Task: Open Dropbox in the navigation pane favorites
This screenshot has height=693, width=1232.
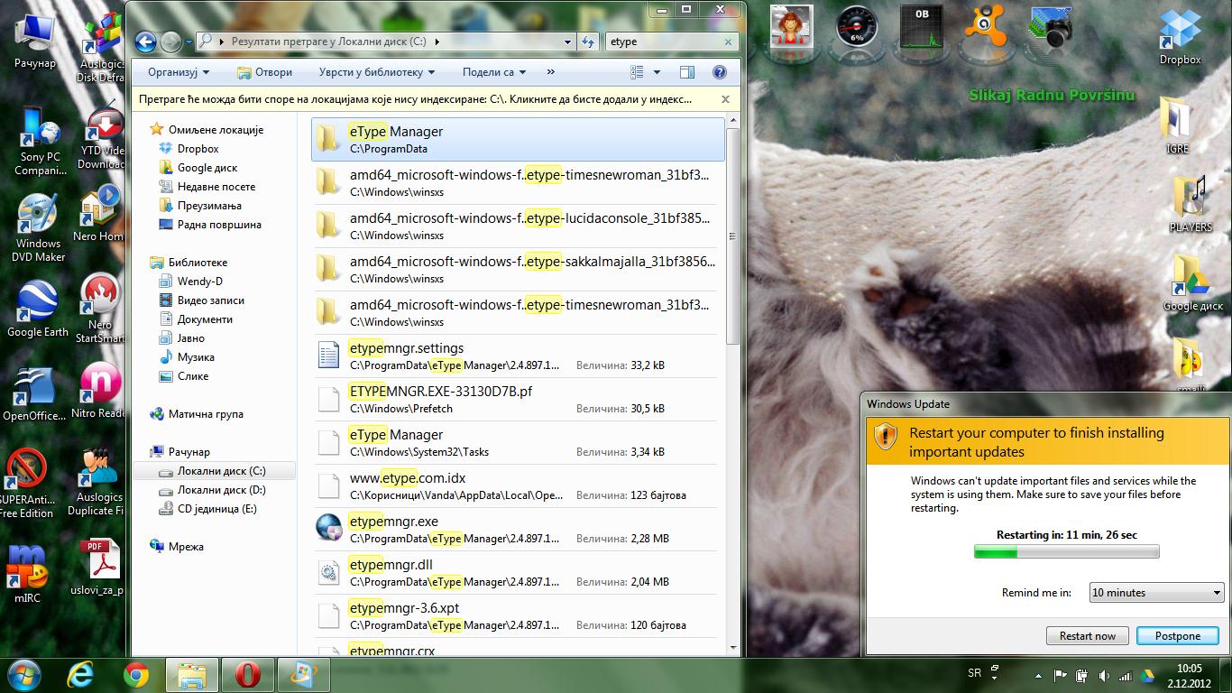Action: (x=198, y=149)
